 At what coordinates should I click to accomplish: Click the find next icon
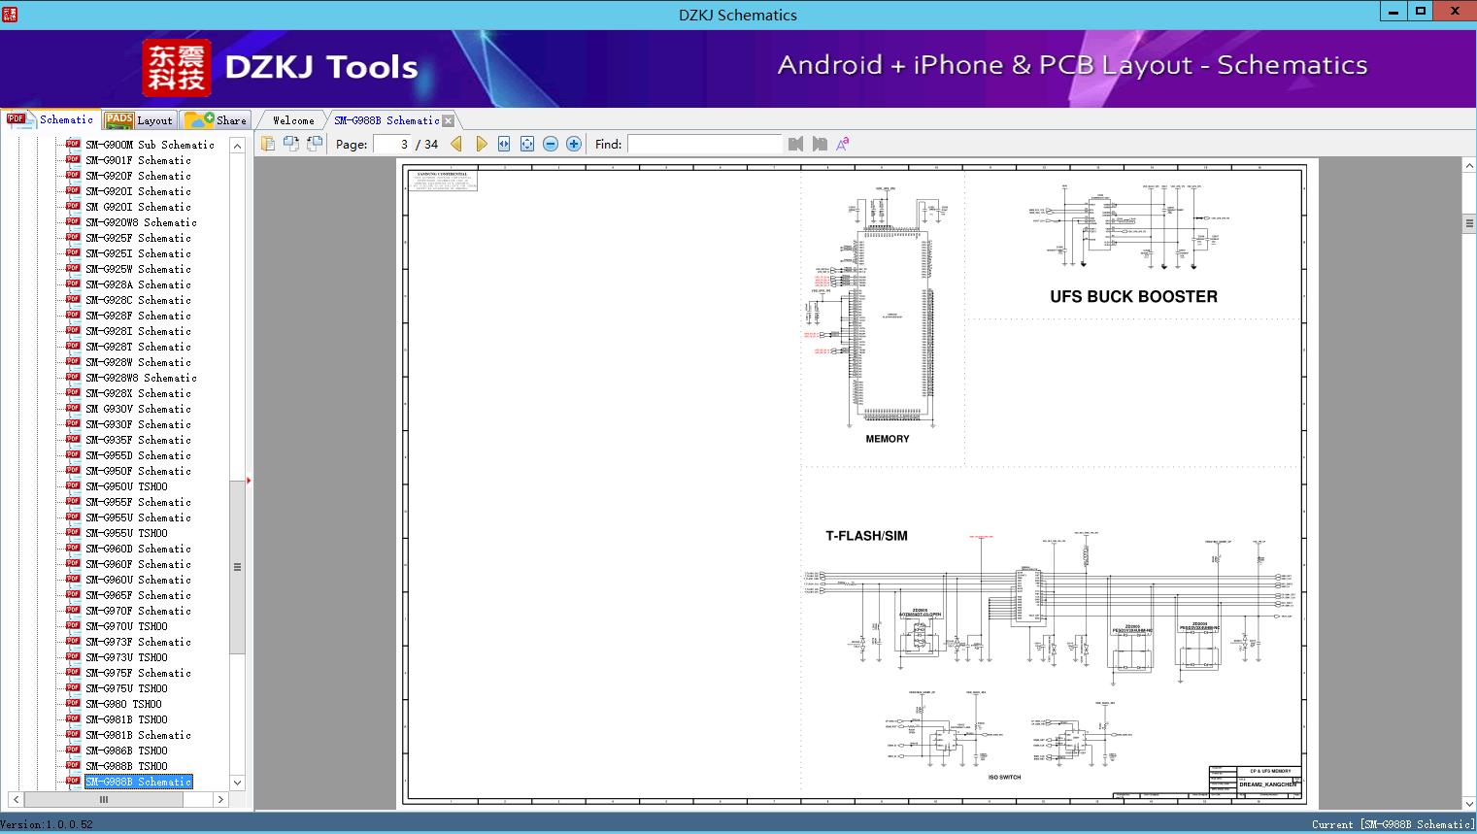pyautogui.click(x=820, y=144)
